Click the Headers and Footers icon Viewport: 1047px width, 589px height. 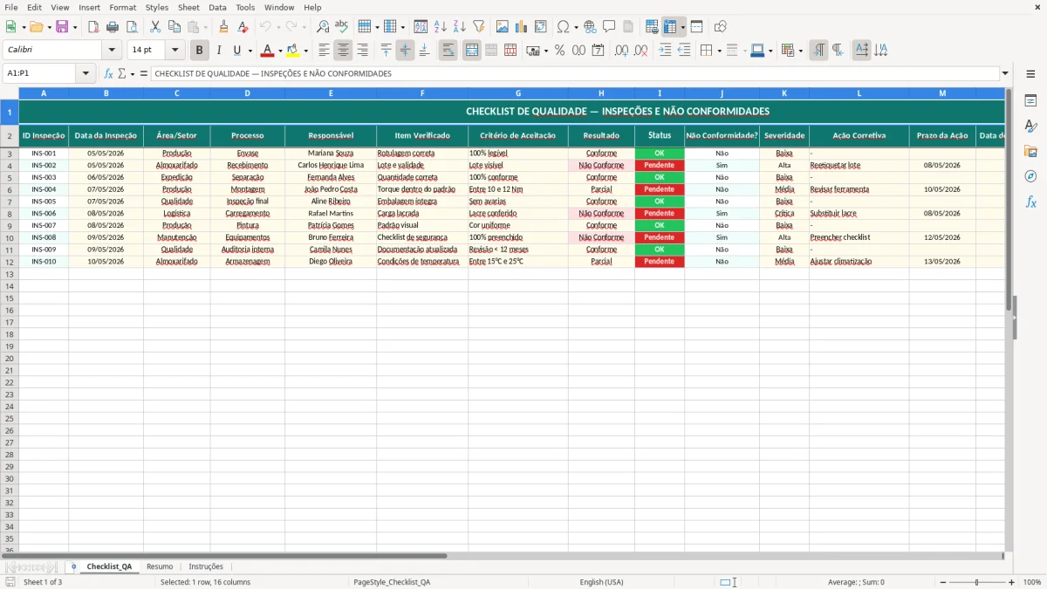click(628, 27)
